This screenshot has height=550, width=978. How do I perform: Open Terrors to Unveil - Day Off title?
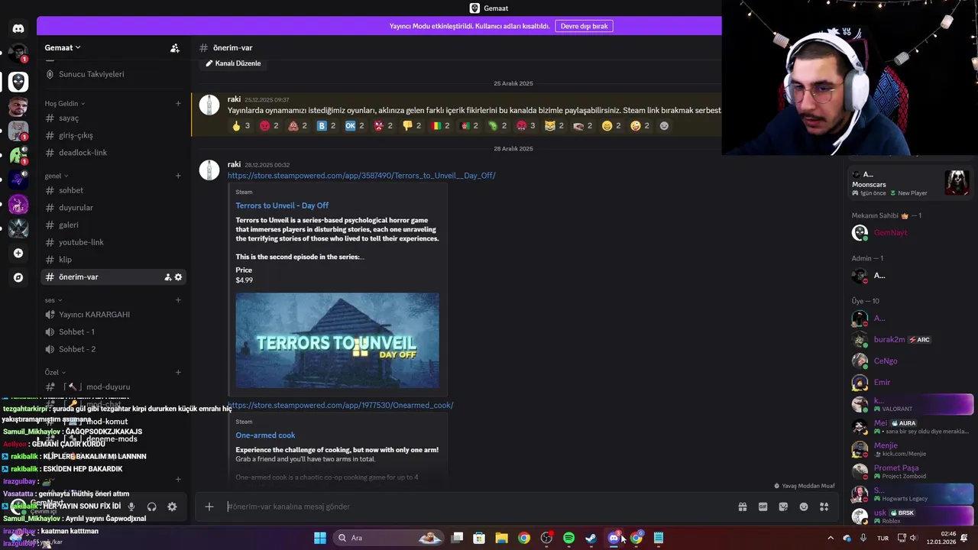point(282,205)
